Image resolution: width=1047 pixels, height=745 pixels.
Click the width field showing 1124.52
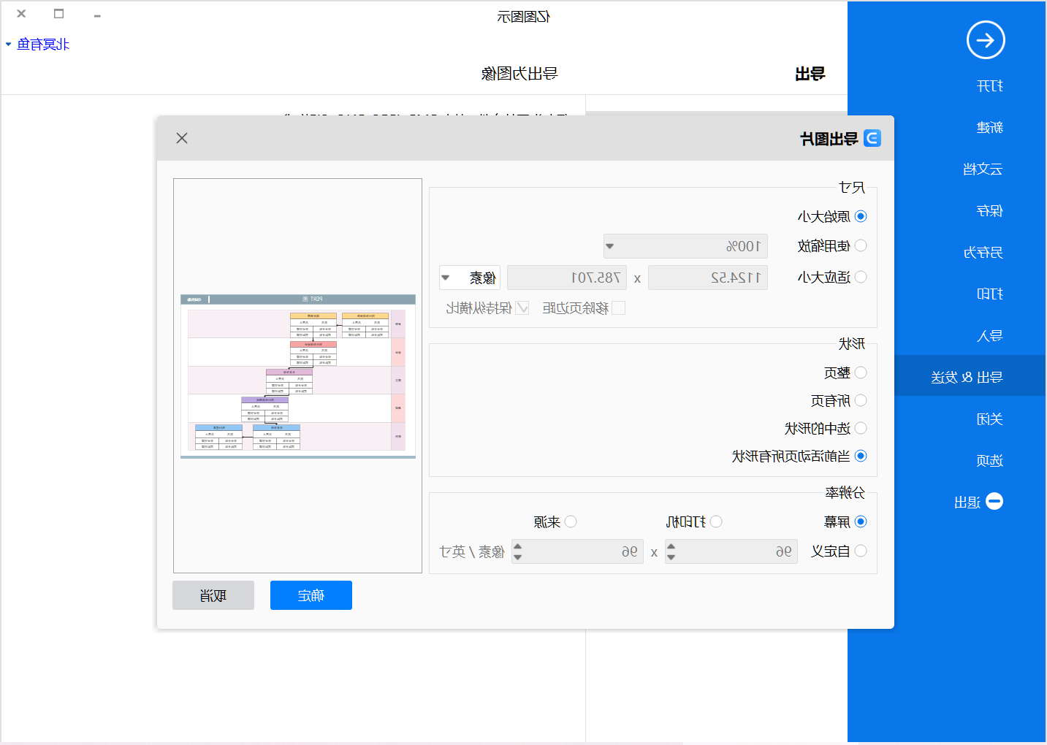[x=708, y=278]
